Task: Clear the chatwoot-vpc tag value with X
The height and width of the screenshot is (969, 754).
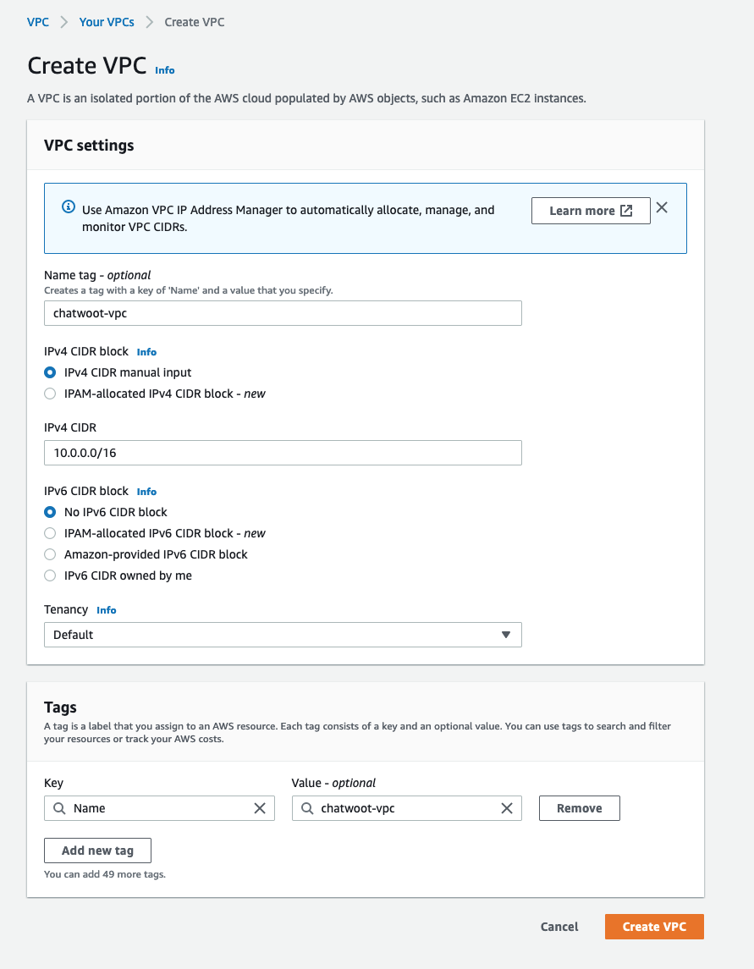Action: point(507,808)
